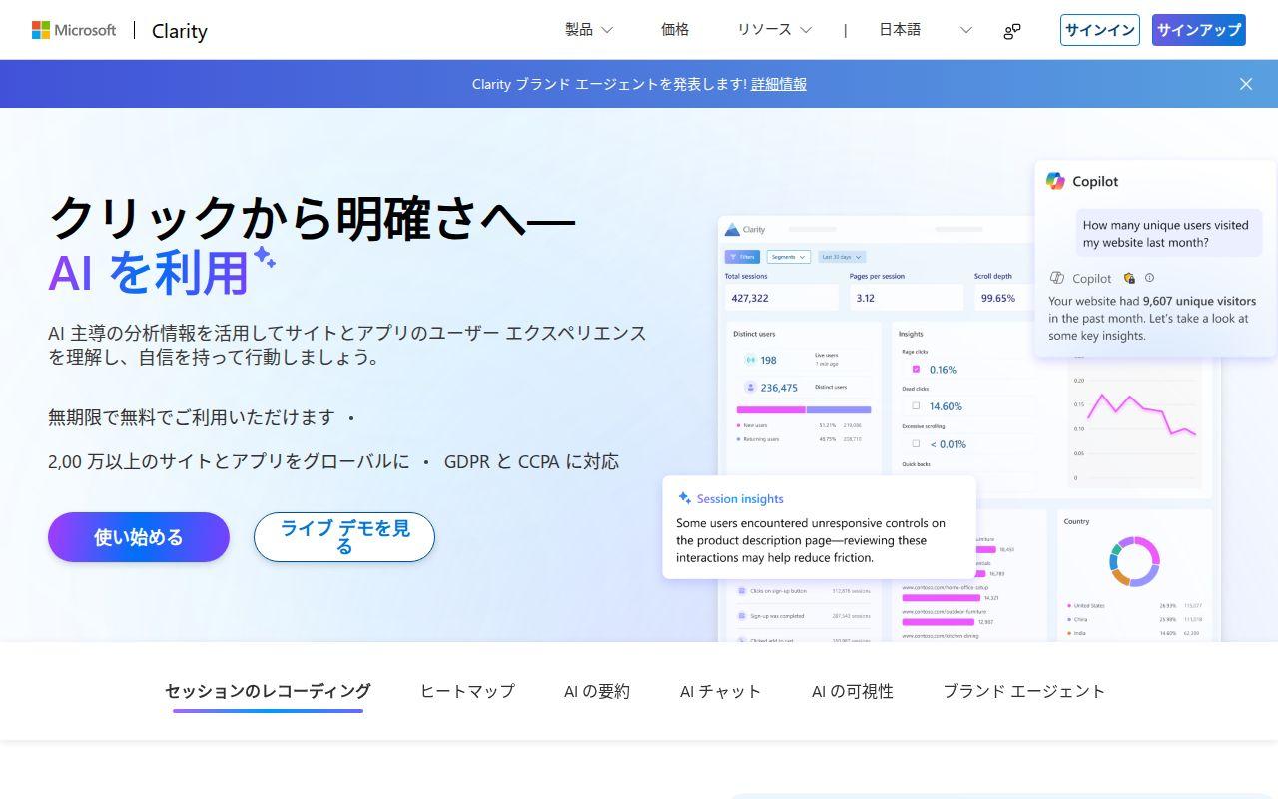Open the 日本語 language selector

[x=926, y=30]
